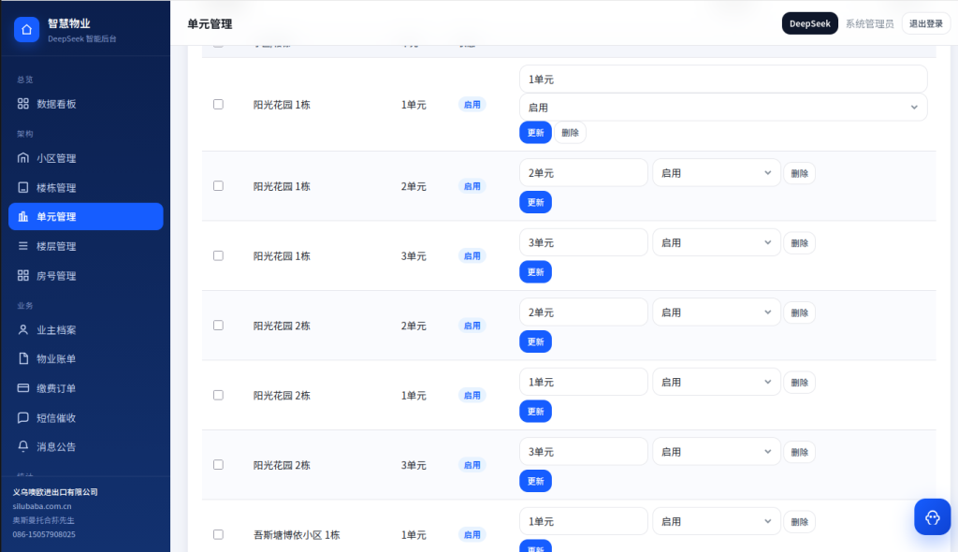Open the 消息公告 sidebar entry

(85, 446)
